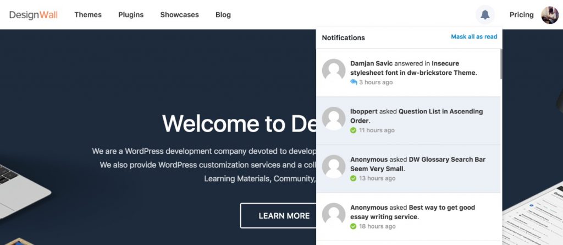Click avatar beside essay writing notification
Viewport: 563px width, 245px height.
(334, 214)
